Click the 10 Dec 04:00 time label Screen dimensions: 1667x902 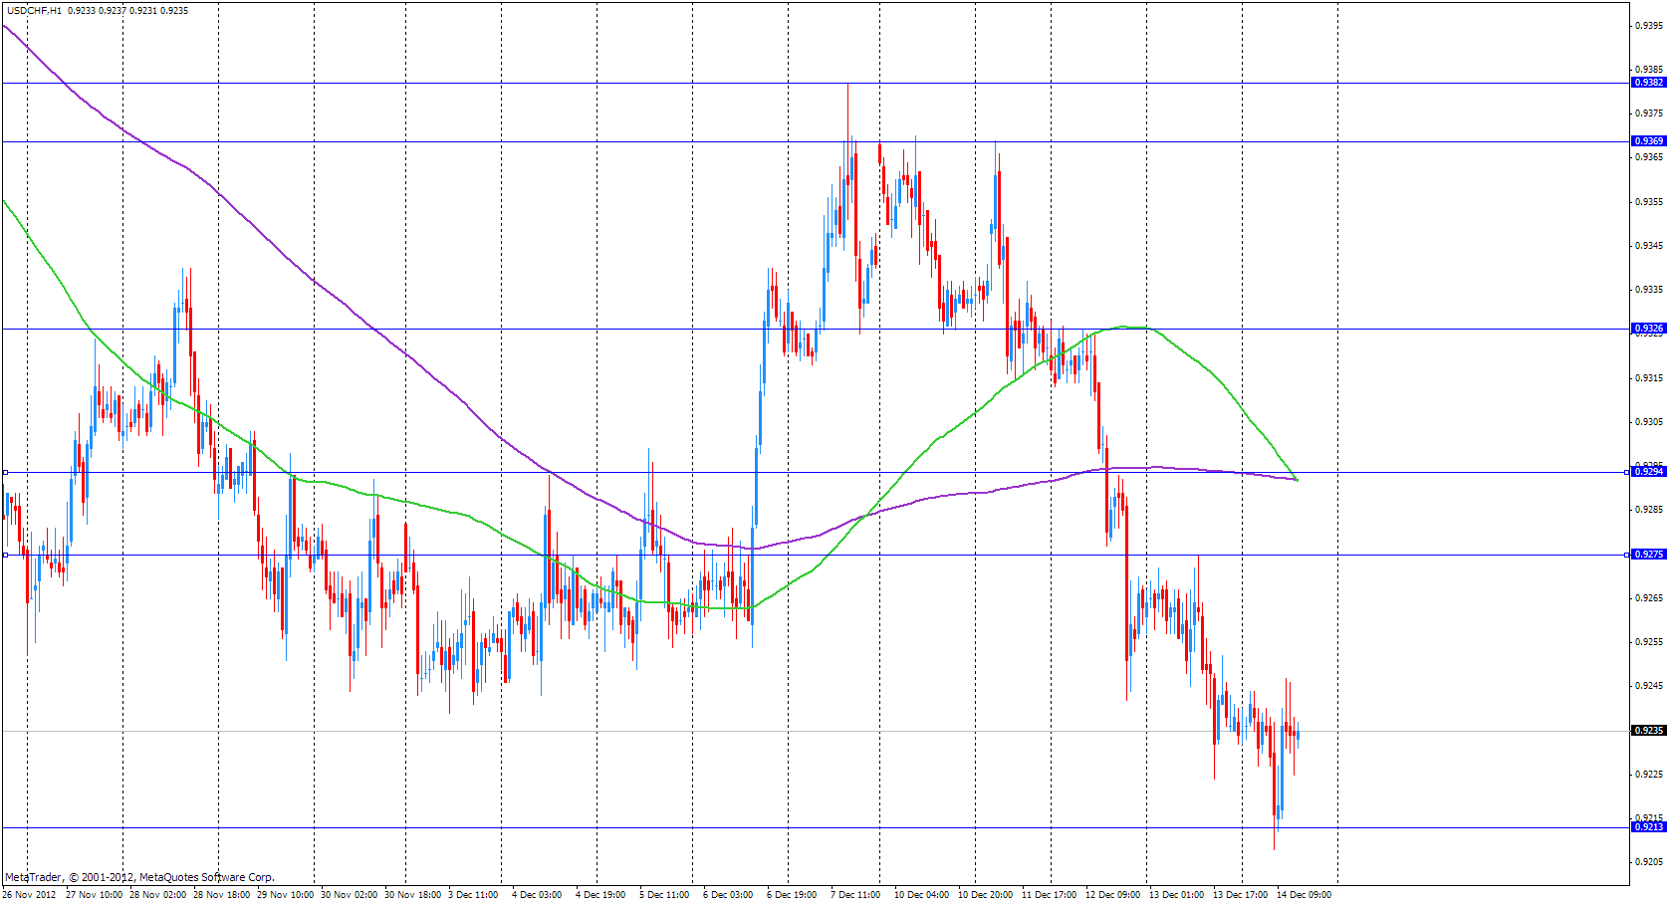922,895
